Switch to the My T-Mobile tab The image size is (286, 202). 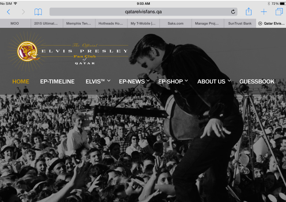[x=143, y=23]
